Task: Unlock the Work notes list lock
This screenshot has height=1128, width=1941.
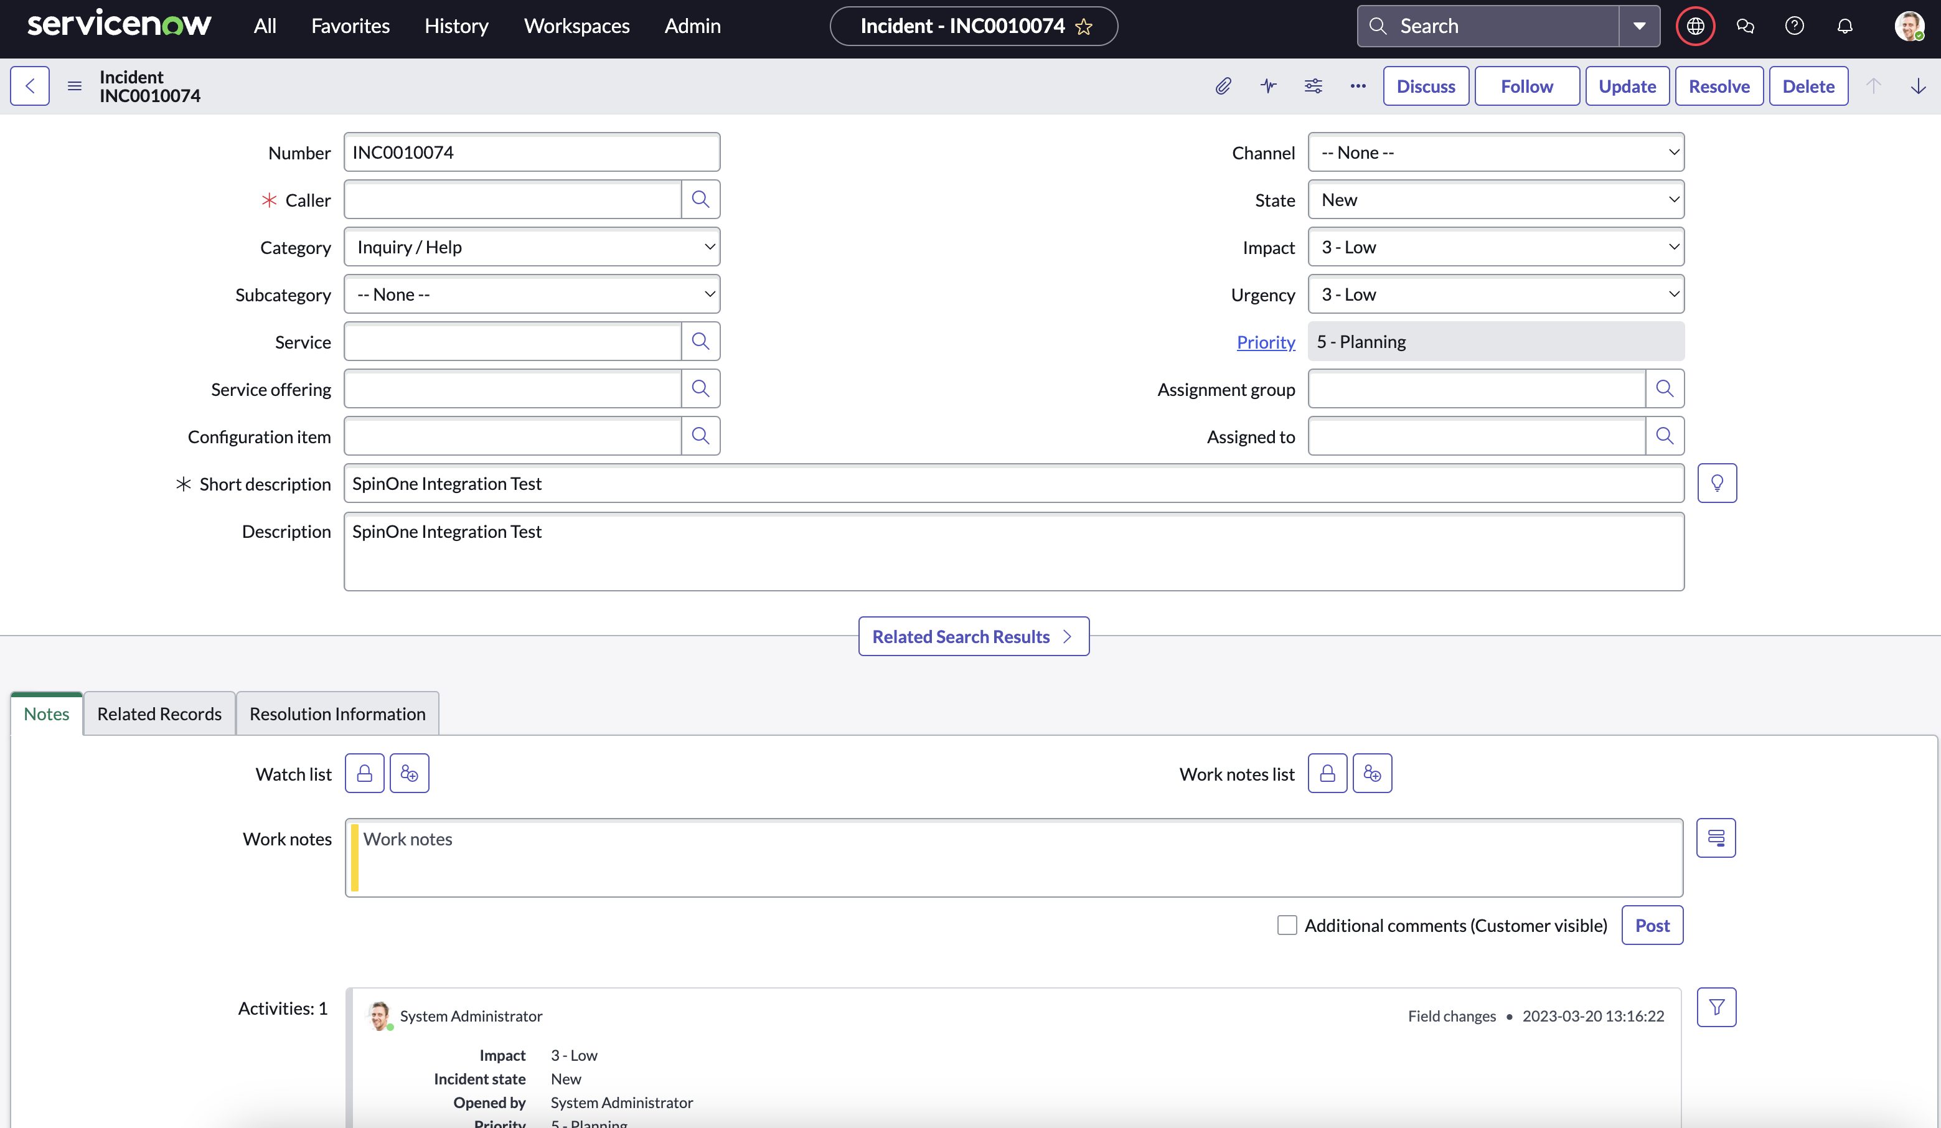Action: [x=1327, y=773]
